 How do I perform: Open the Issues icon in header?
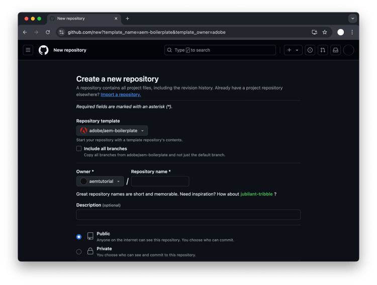pos(310,50)
